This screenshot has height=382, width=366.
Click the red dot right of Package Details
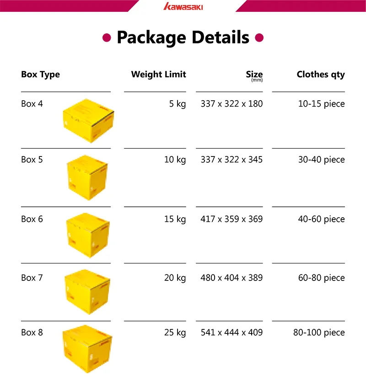pos(259,38)
